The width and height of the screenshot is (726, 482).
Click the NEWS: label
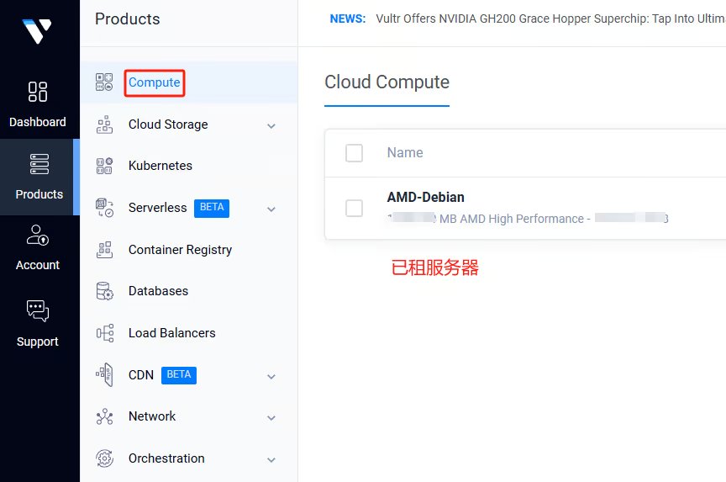tap(347, 19)
